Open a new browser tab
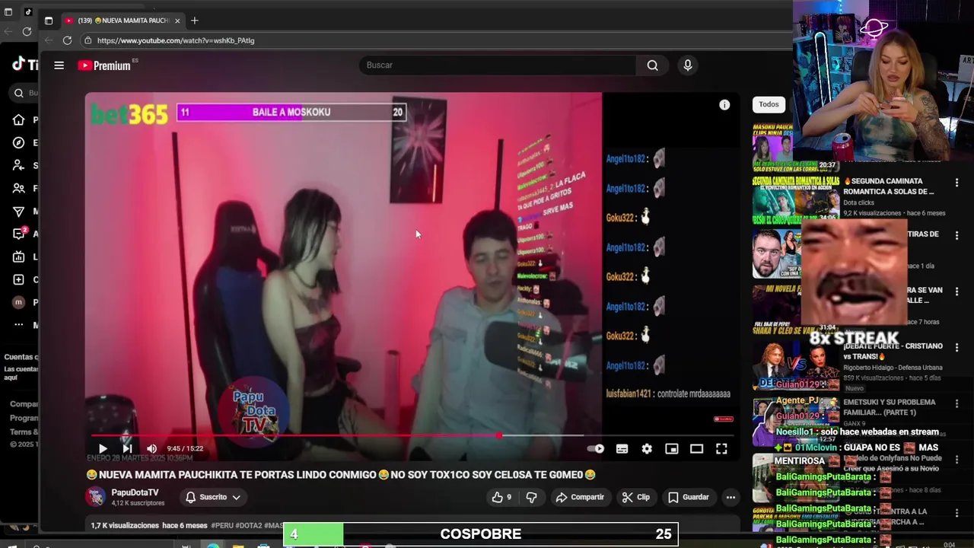The width and height of the screenshot is (974, 548). click(194, 21)
